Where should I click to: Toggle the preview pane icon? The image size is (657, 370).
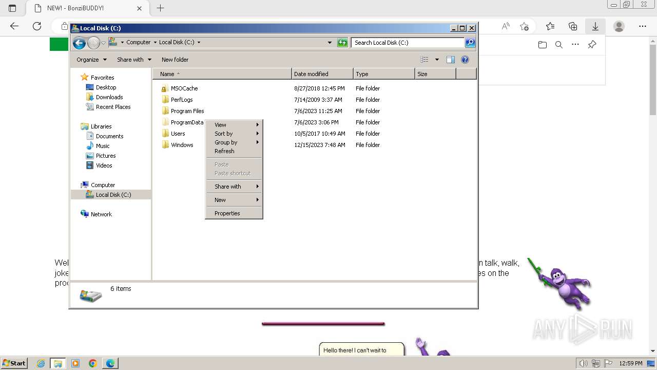450,60
